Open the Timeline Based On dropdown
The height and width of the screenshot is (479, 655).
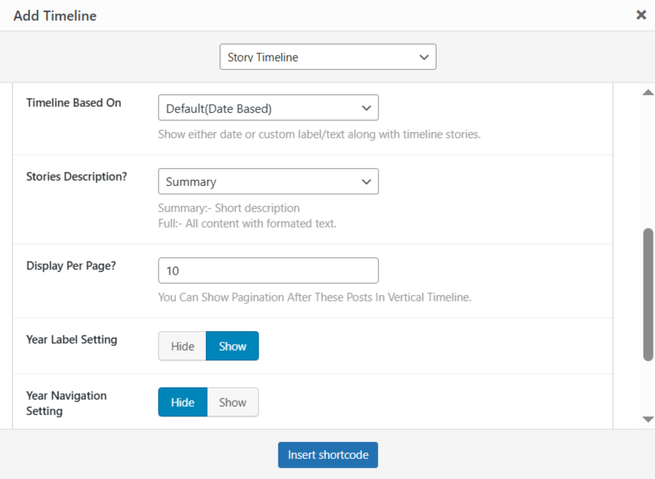268,107
